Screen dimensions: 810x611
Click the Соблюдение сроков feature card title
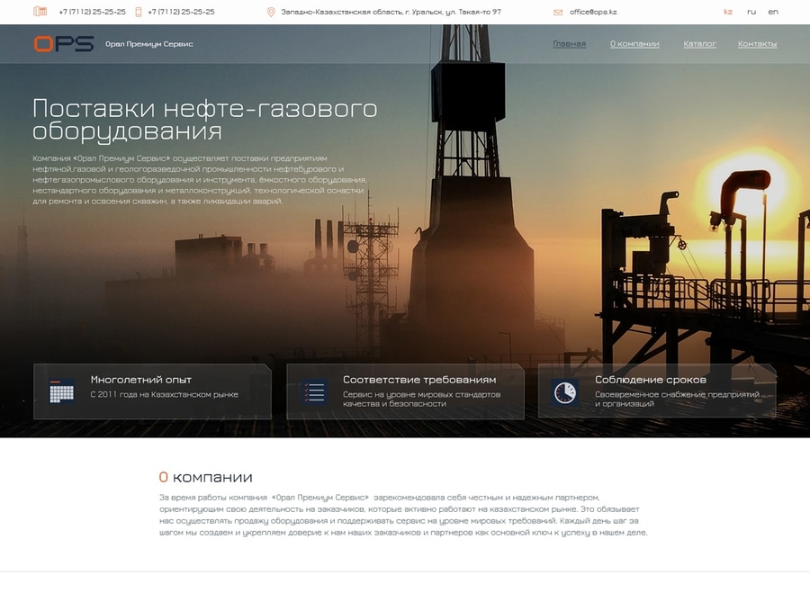[650, 380]
